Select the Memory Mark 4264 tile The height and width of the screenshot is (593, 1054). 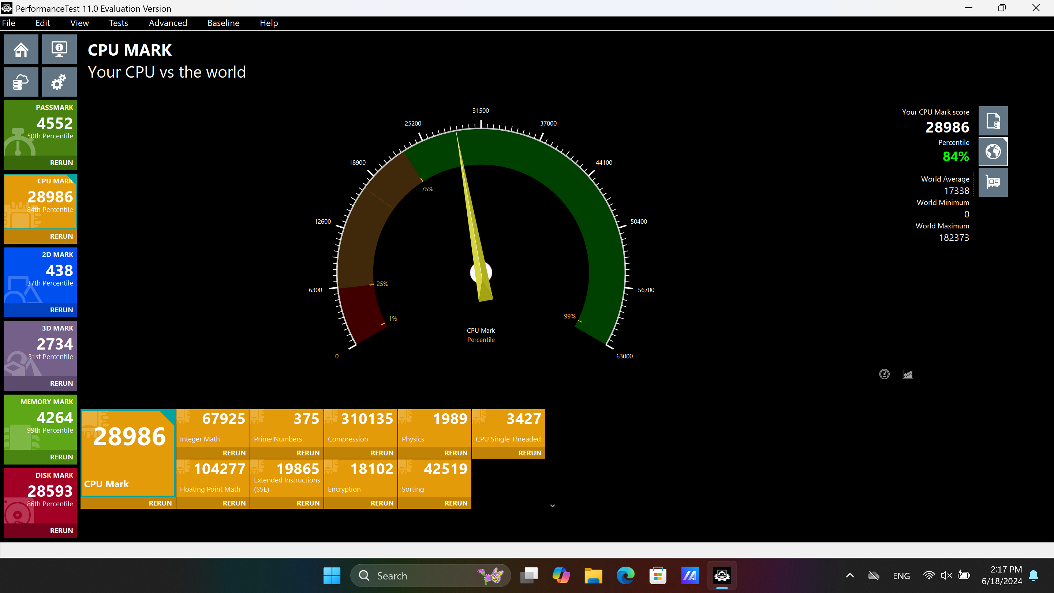40,423
